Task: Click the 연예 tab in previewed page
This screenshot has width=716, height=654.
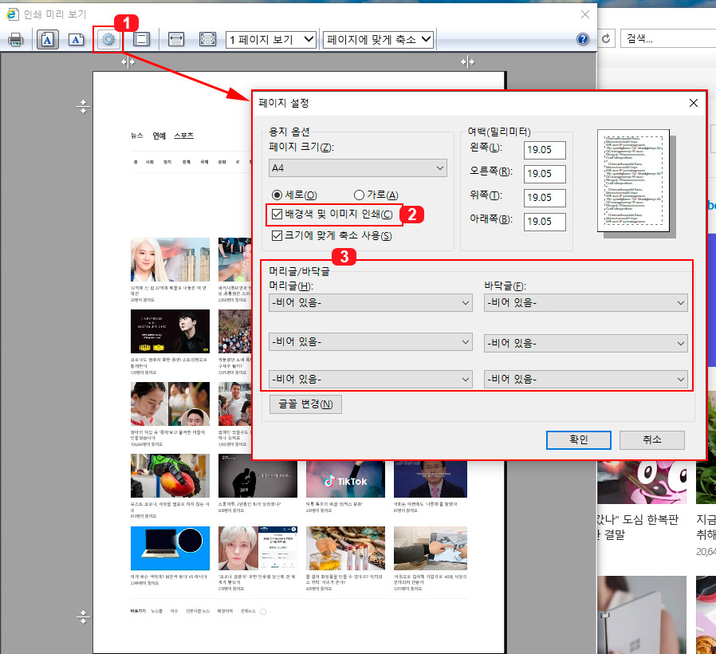Action: 159,136
